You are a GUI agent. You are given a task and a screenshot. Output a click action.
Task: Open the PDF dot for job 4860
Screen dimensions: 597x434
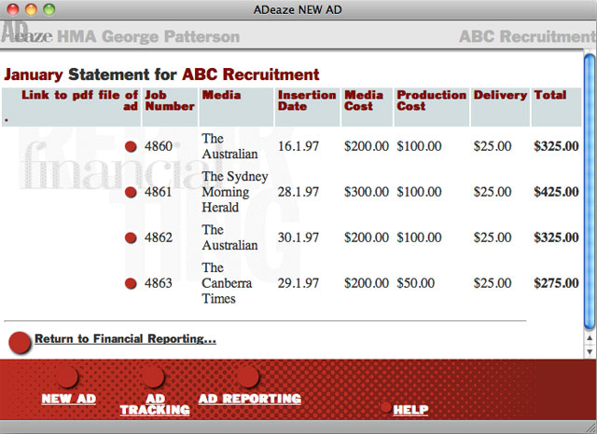tap(131, 146)
